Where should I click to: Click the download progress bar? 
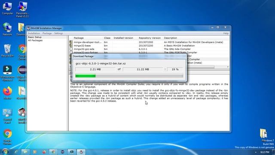[129, 76]
